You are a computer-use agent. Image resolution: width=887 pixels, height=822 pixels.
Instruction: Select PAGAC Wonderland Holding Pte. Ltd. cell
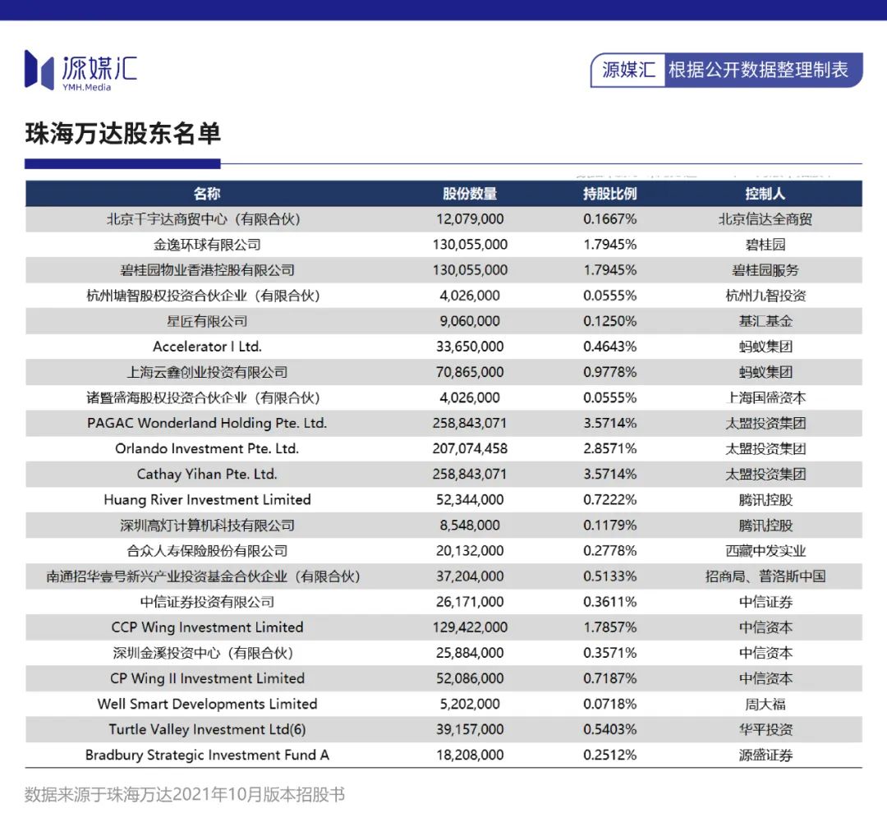[x=207, y=423]
